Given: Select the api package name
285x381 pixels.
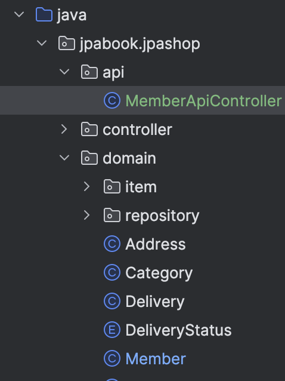Looking at the screenshot, I should tap(113, 72).
